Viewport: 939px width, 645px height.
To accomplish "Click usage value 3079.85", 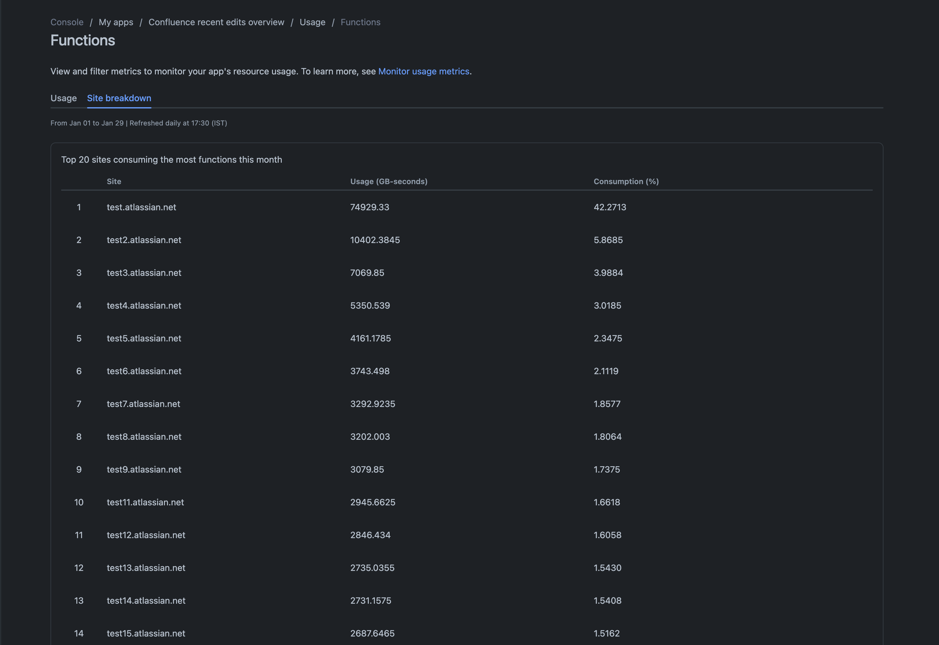I will click(367, 469).
